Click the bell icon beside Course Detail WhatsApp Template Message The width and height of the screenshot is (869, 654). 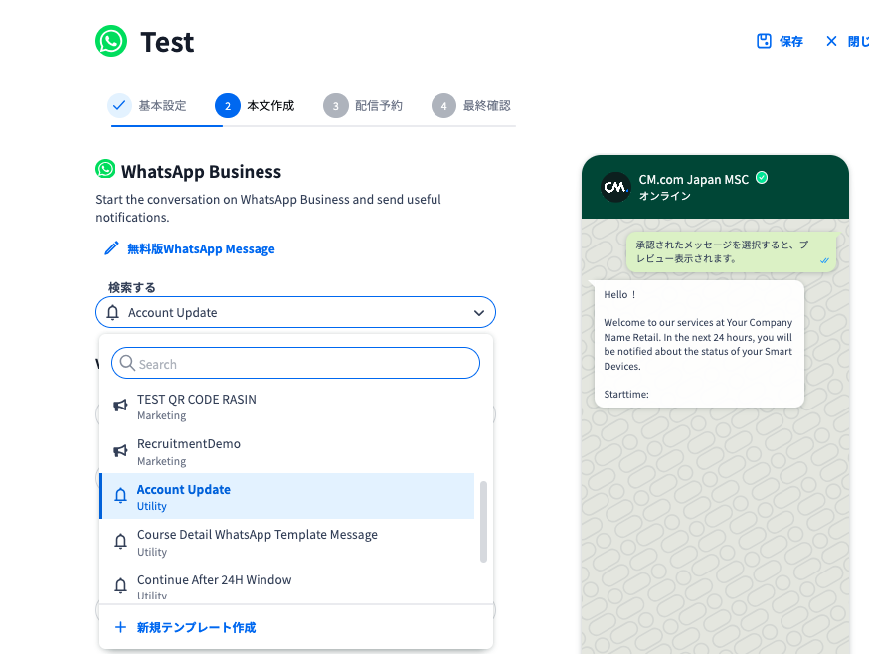(x=120, y=542)
